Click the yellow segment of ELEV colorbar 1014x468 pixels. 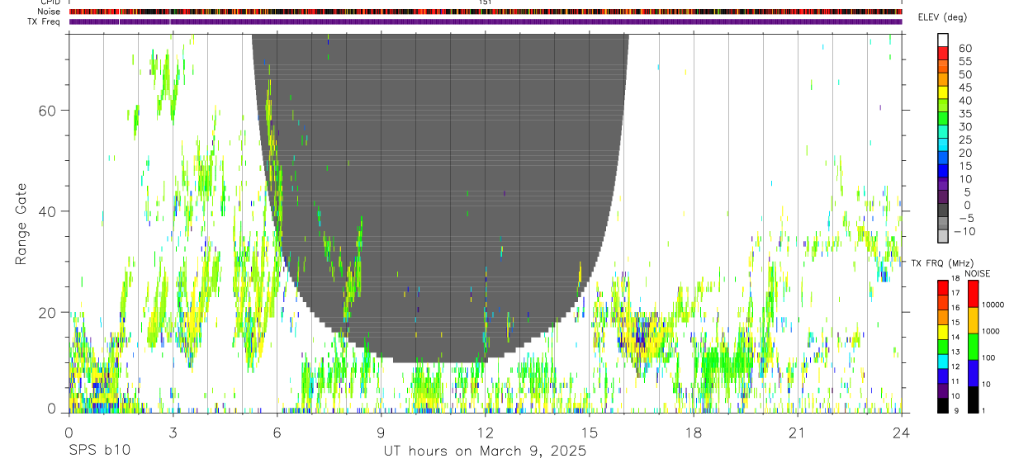tap(943, 94)
